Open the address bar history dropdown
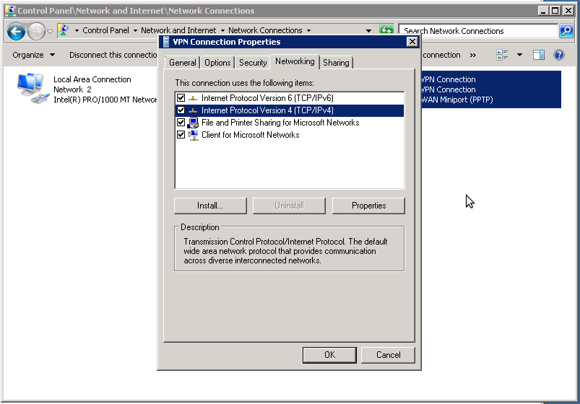 [x=368, y=31]
